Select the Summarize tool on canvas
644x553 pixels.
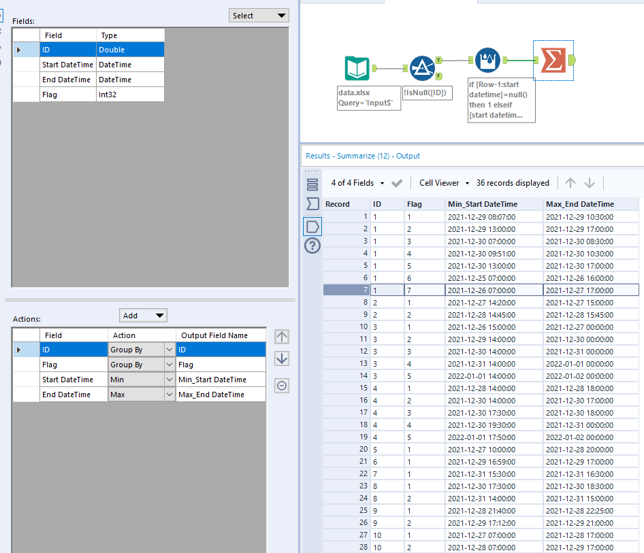coord(553,61)
